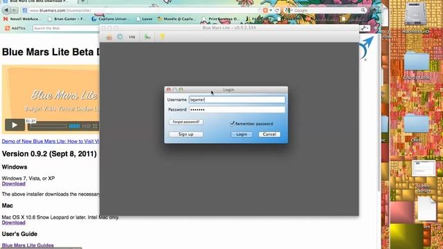
Task: Click the browser forward arrow button
Action: [x=14, y=10]
